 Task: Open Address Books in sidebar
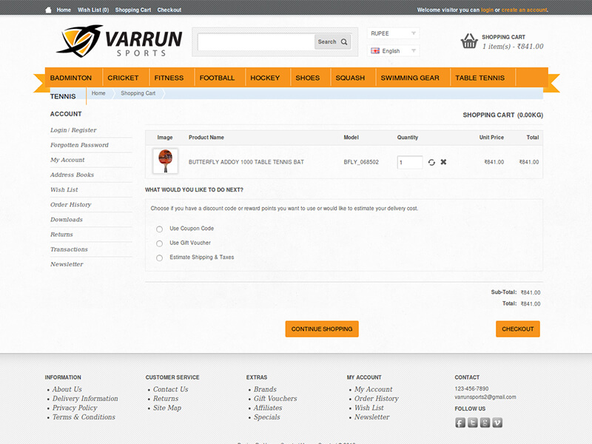[x=72, y=175]
